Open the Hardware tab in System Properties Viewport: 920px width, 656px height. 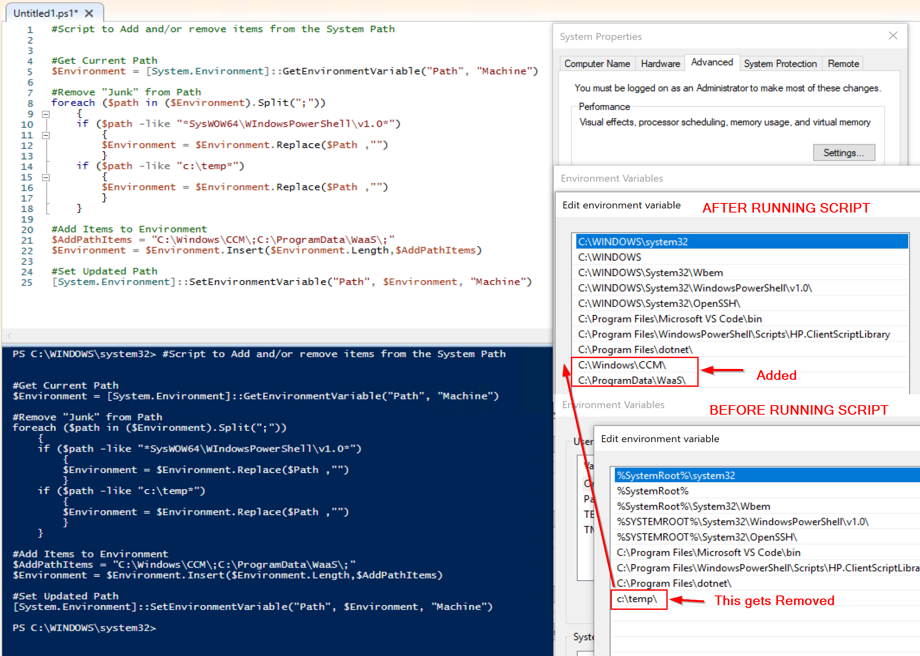[x=660, y=63]
